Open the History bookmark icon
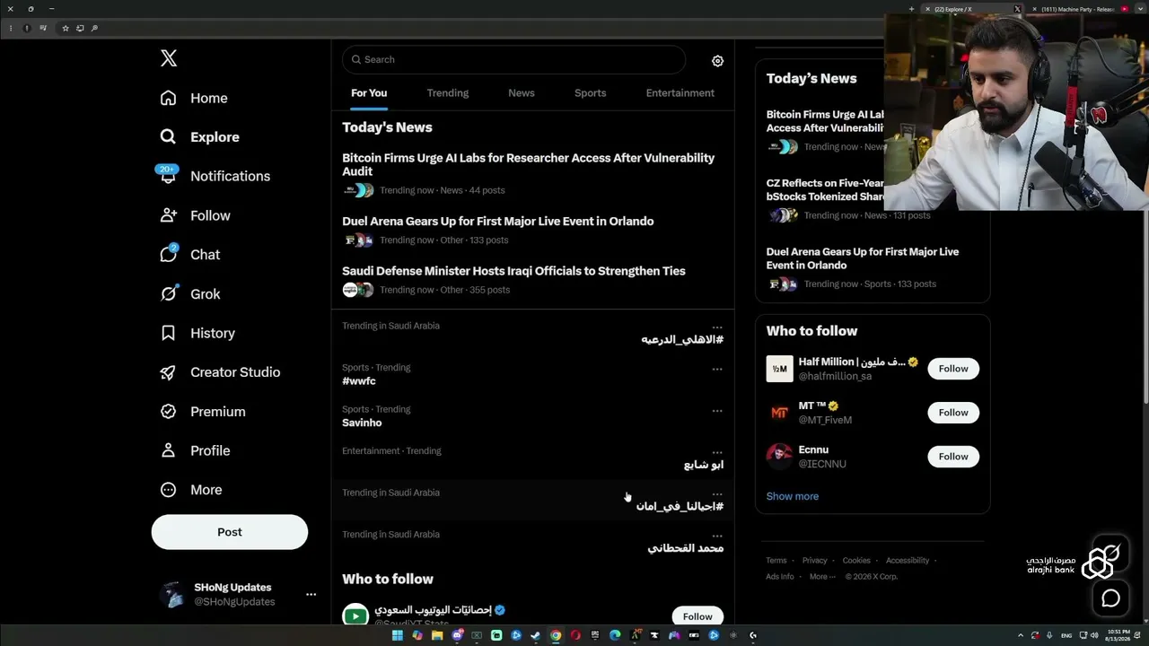 click(x=168, y=333)
